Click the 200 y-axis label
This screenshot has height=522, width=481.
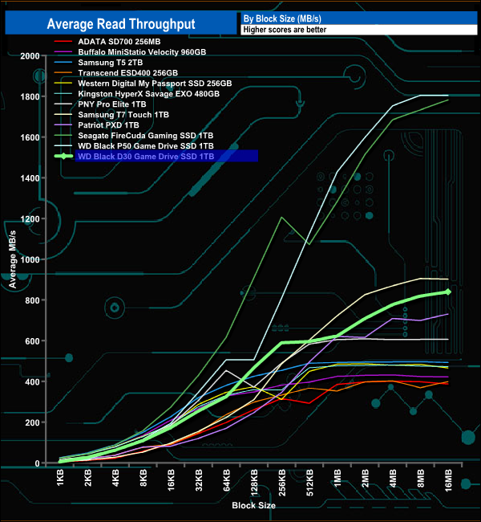click(32, 422)
